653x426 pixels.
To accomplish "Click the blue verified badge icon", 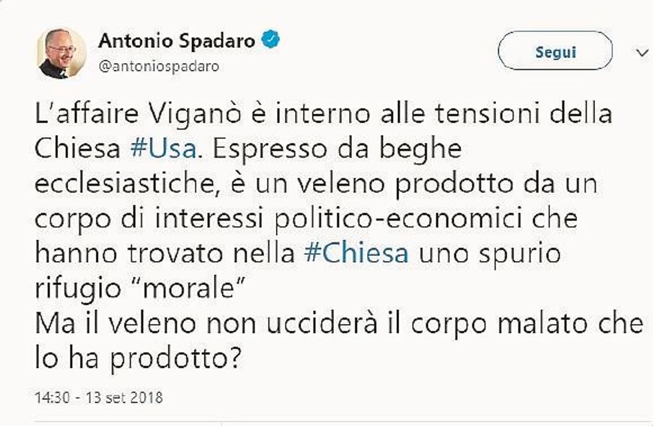I will 270,41.
